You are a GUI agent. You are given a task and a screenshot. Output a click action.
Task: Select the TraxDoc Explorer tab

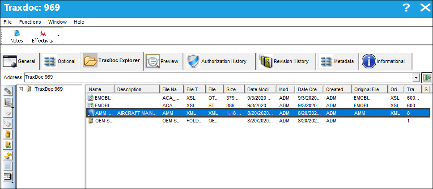pos(112,61)
